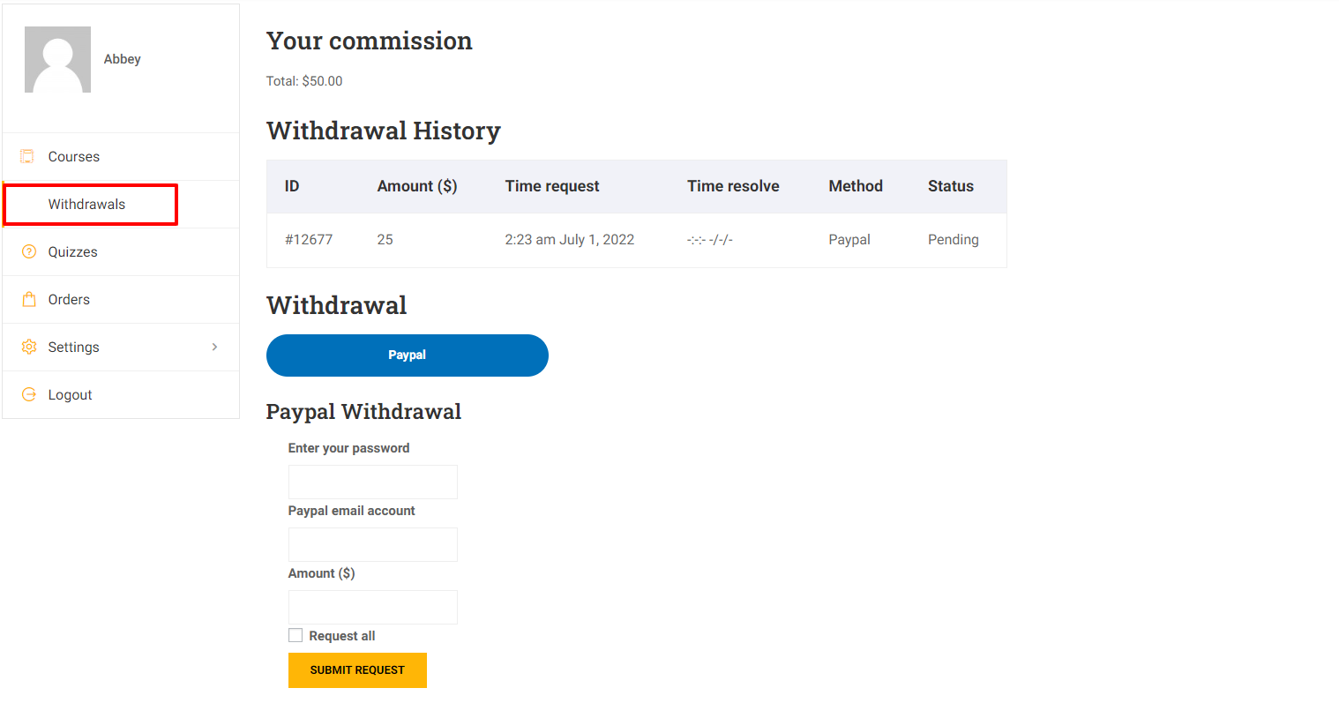The image size is (1339, 703).
Task: Click the Time request column header
Action: tap(552, 186)
